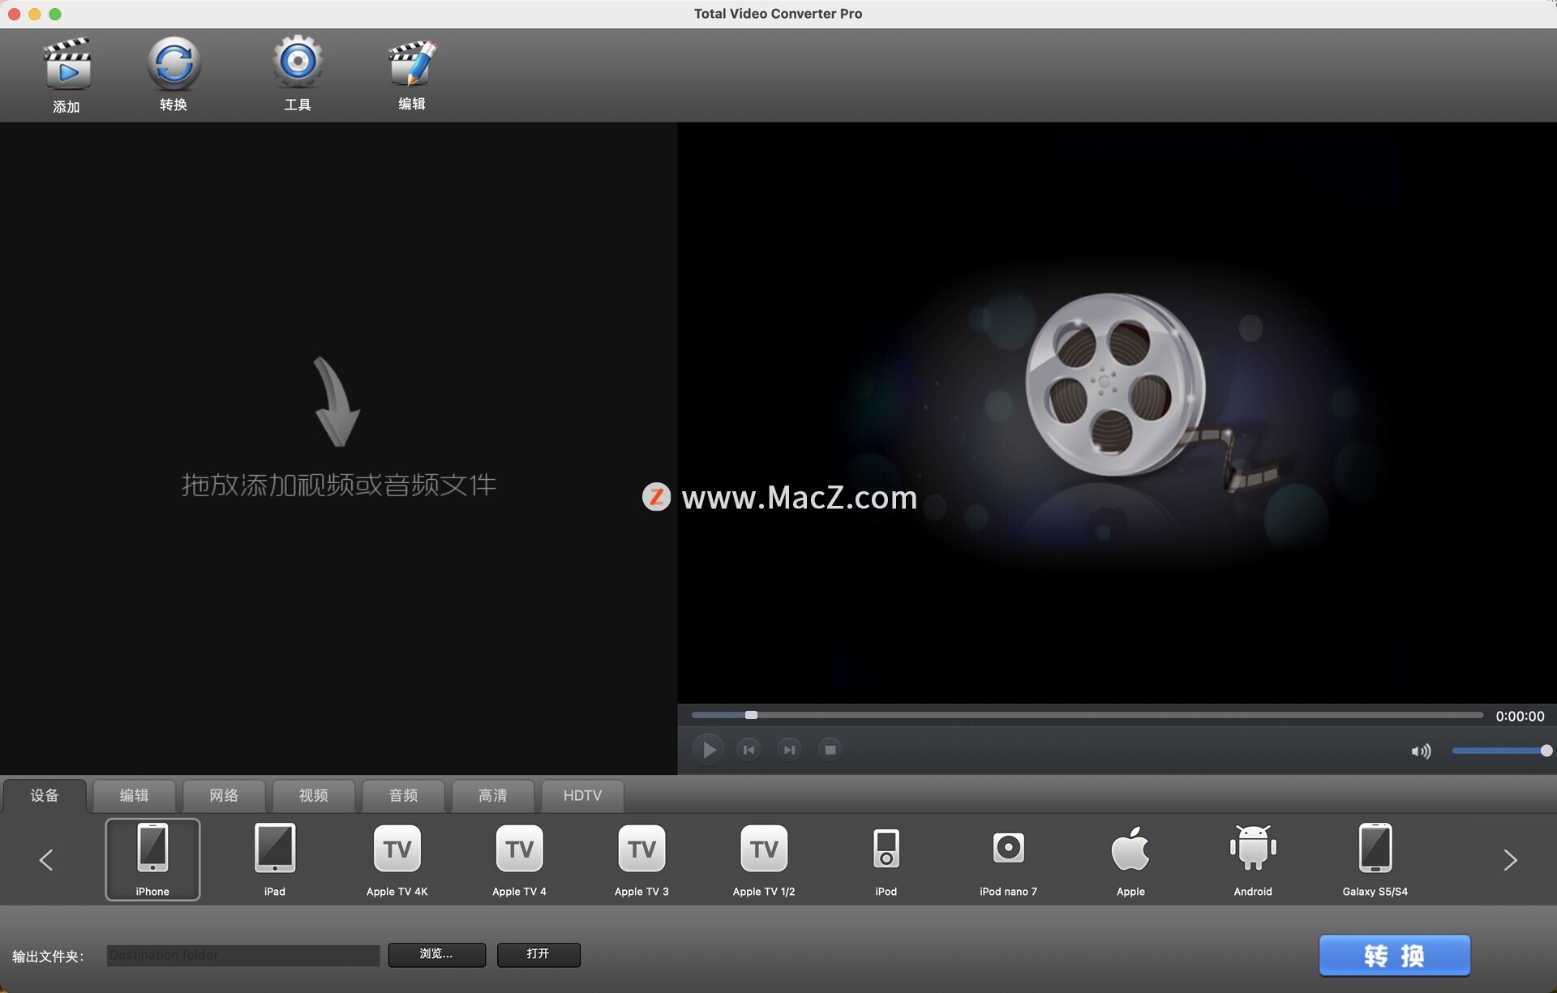This screenshot has height=993, width=1557.
Task: Skip to next with the forward button
Action: pyautogui.click(x=789, y=750)
